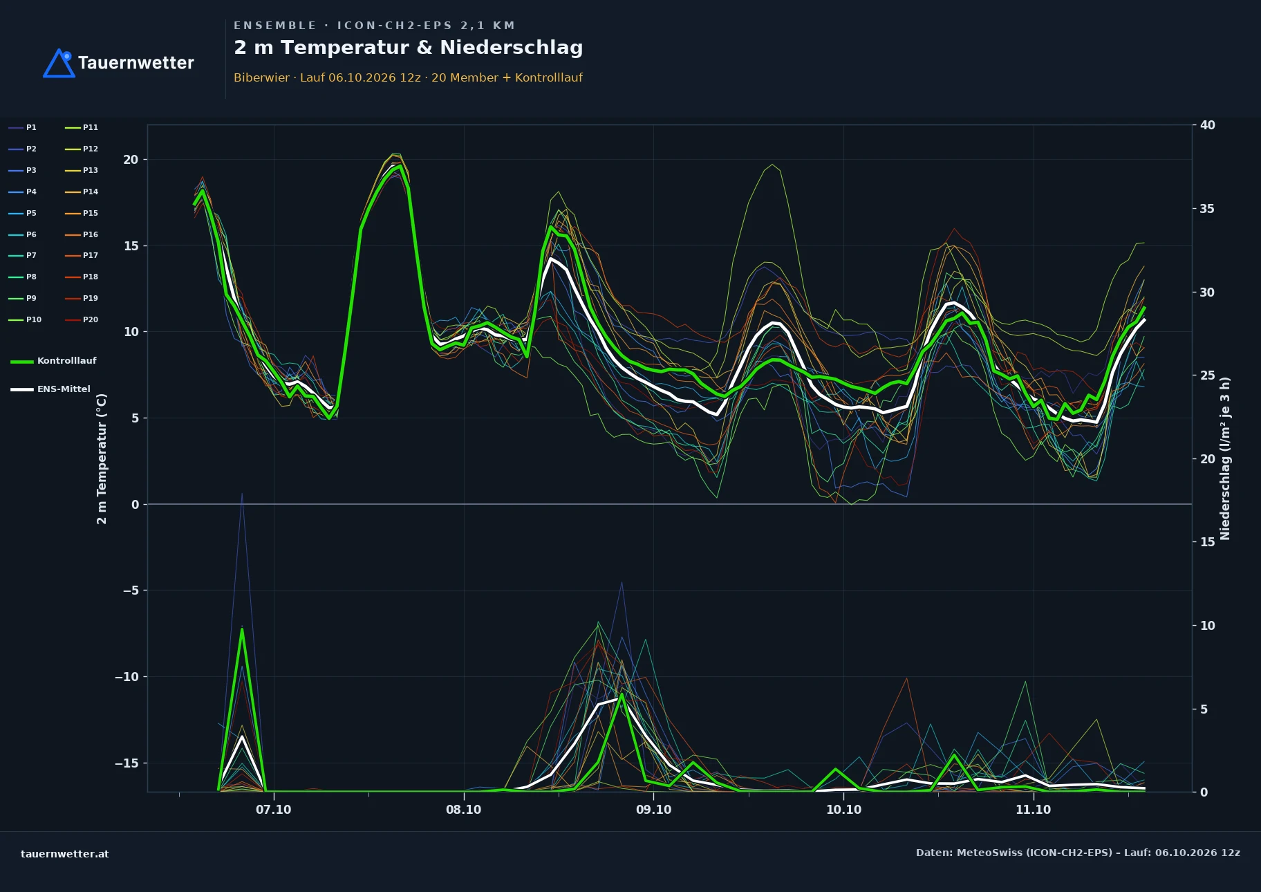Screen dimensions: 1261x892
Task: Click the Kontrolllauf legend entry
Action: pos(53,361)
